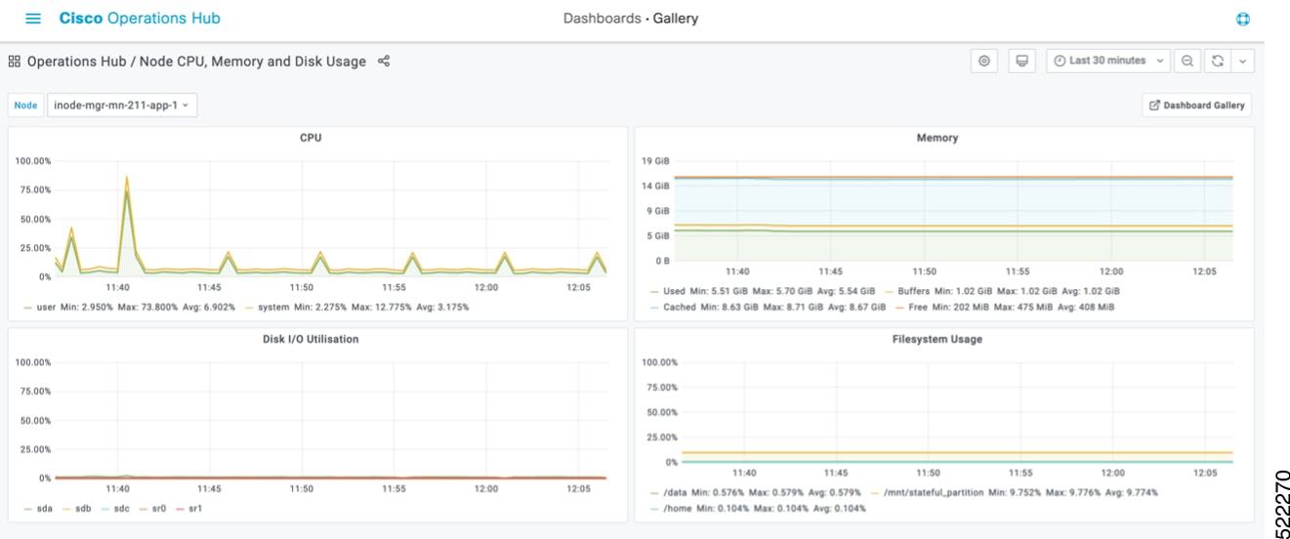
Task: Open the Filesystem Usage panel title menu
Action: pos(937,339)
